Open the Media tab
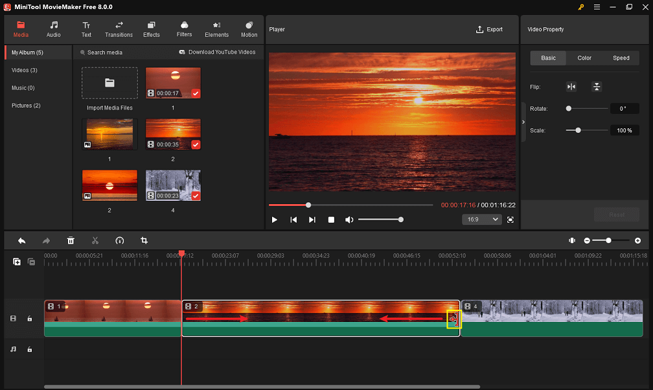653x390 pixels. point(21,30)
